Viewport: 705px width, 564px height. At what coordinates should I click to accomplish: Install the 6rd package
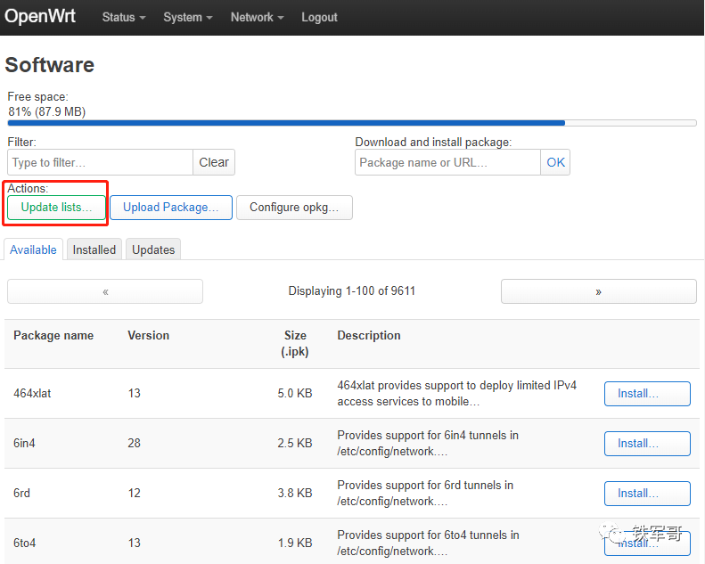[x=647, y=494]
